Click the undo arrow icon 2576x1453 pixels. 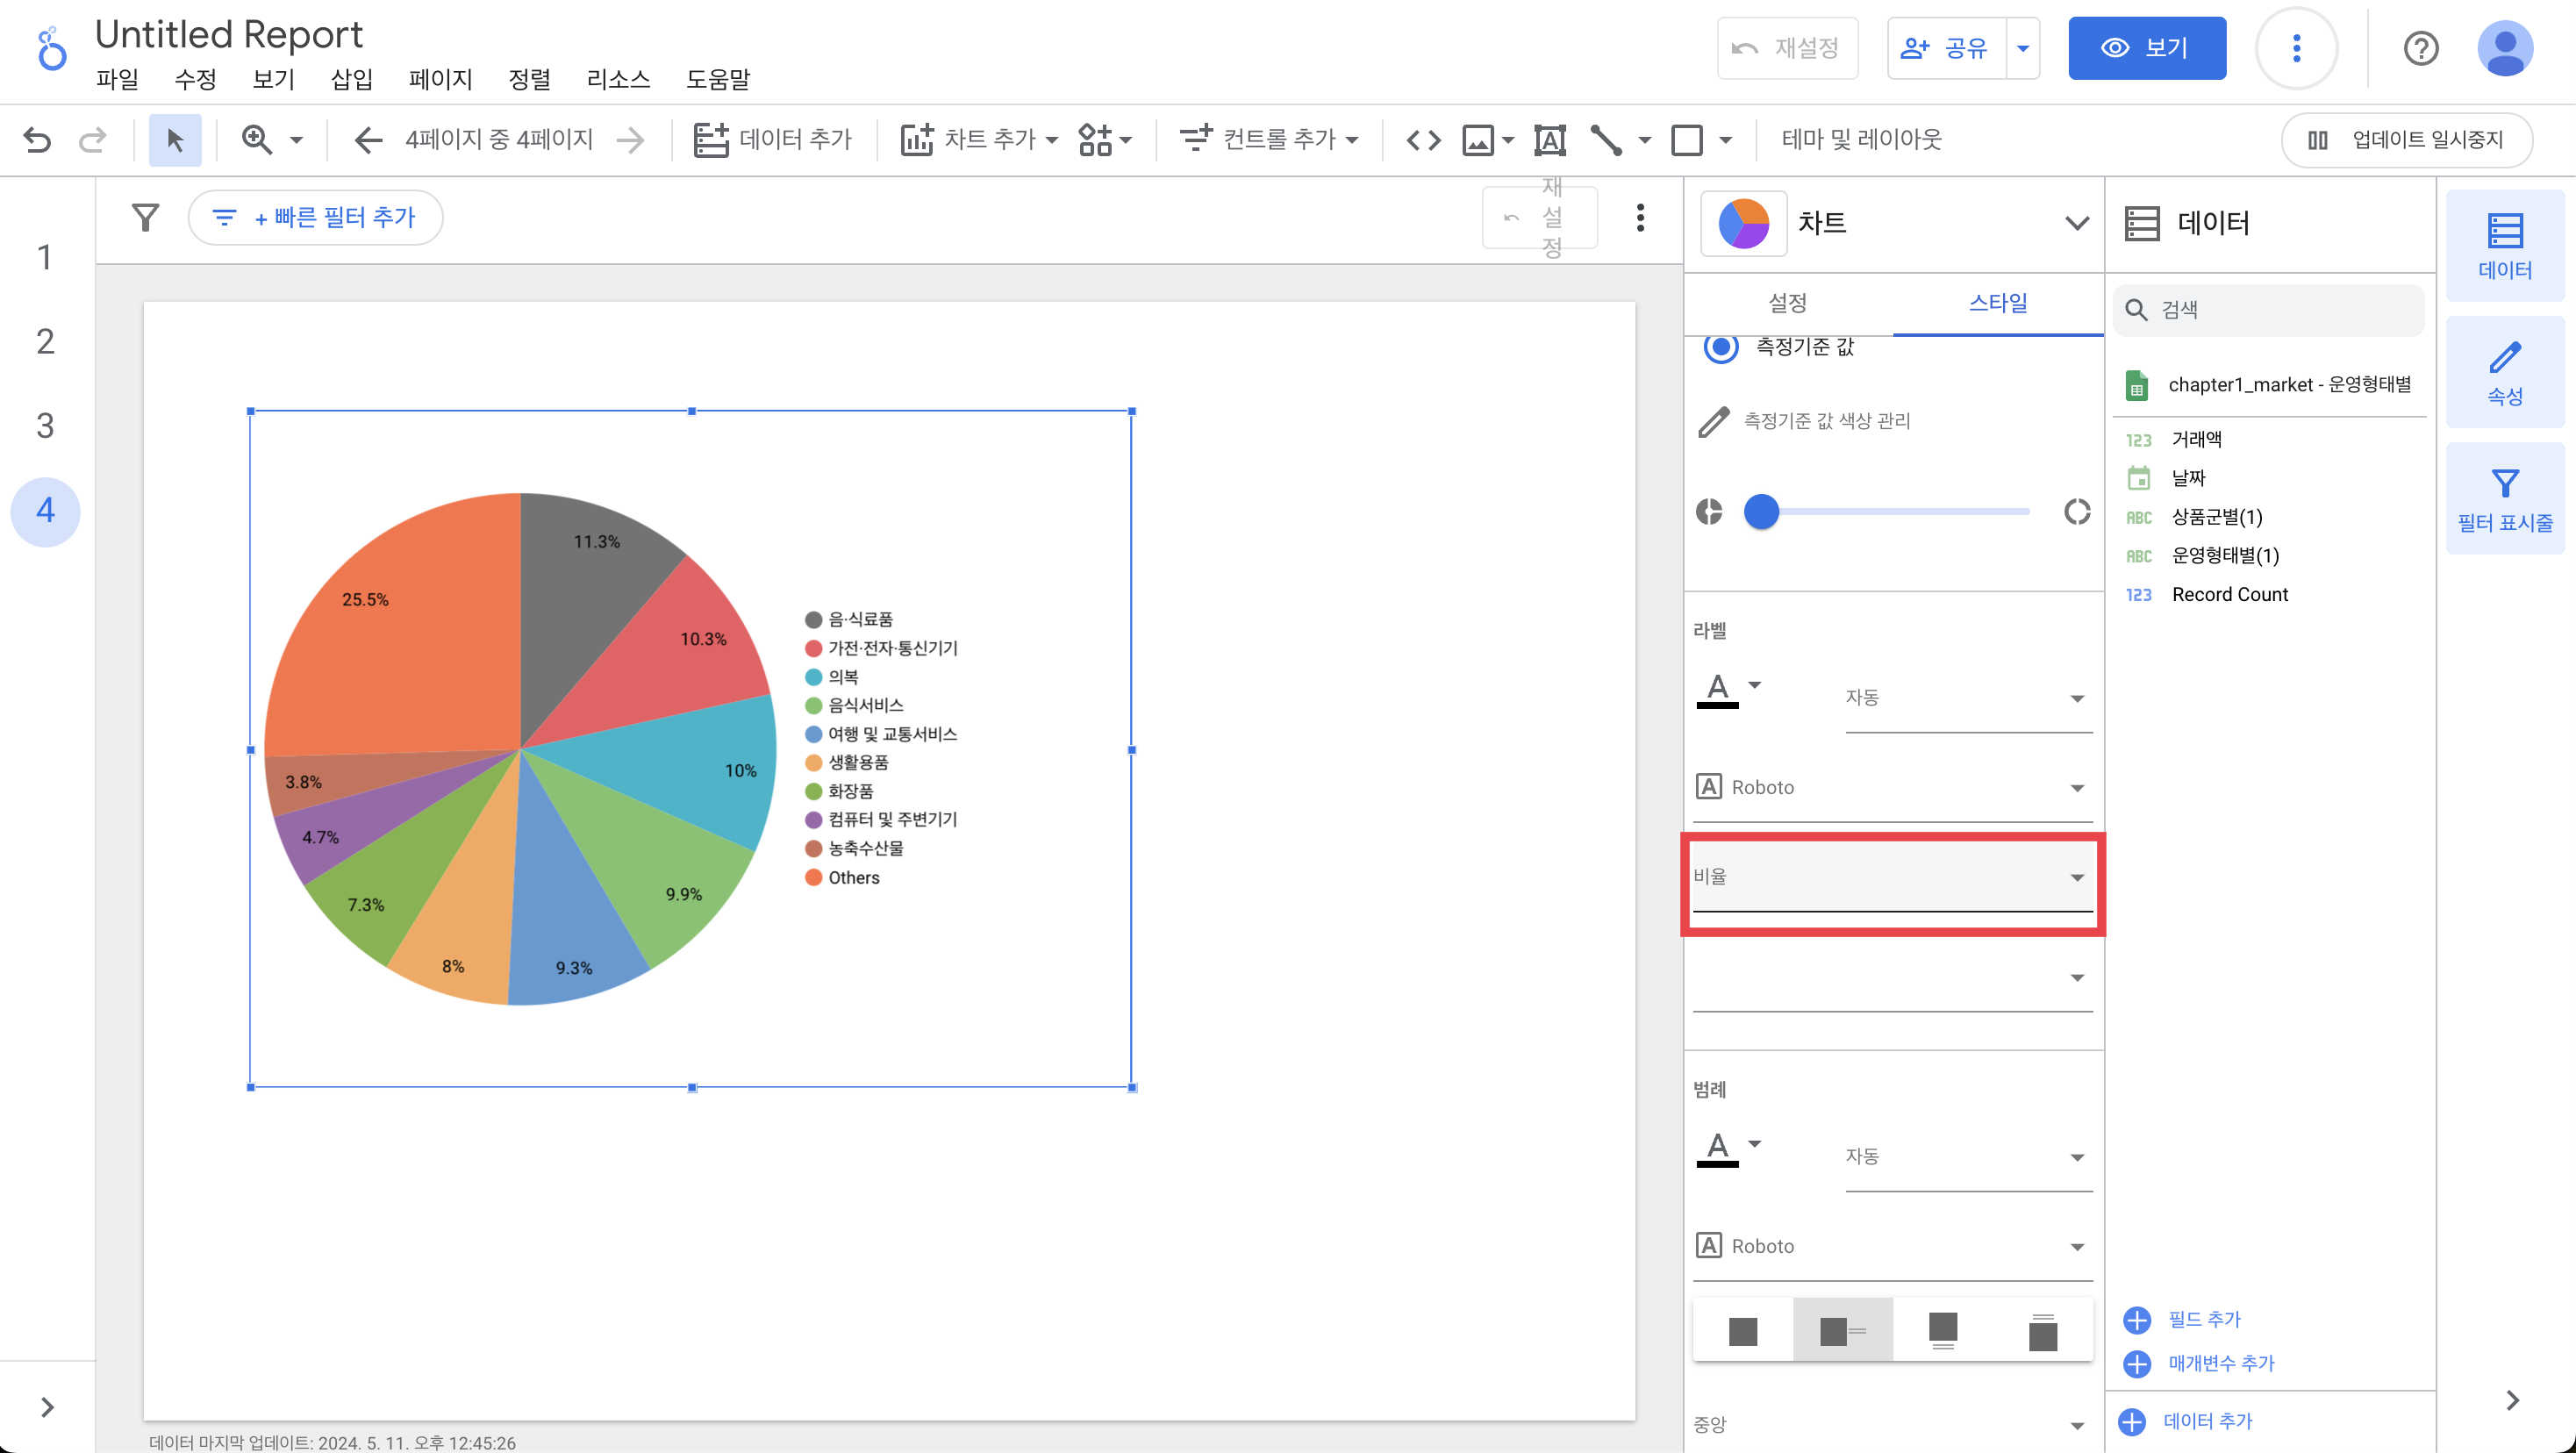[x=37, y=140]
